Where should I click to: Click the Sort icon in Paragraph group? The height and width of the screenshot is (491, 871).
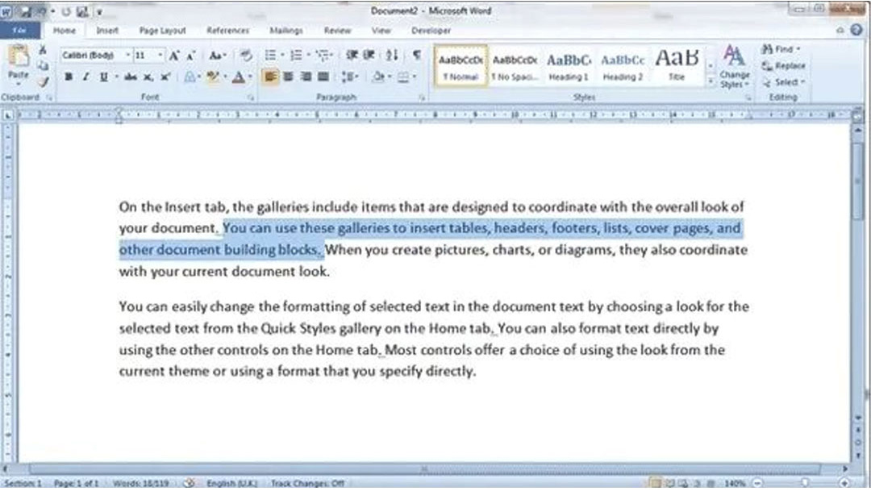(x=392, y=56)
